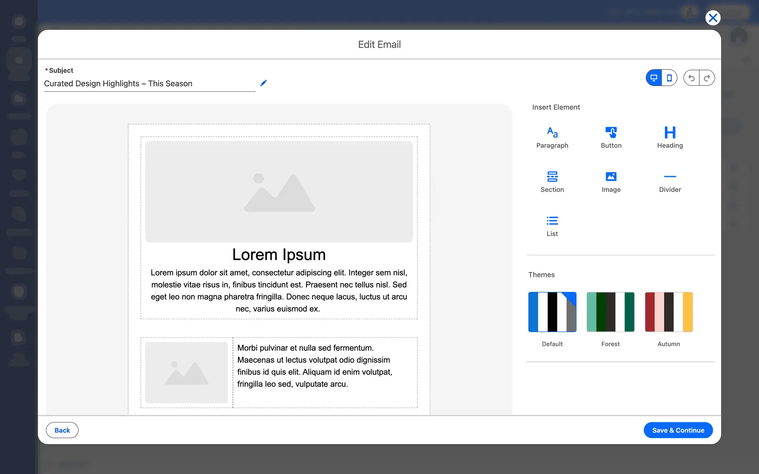Insert a Heading element
Image resolution: width=759 pixels, height=474 pixels.
click(x=670, y=137)
